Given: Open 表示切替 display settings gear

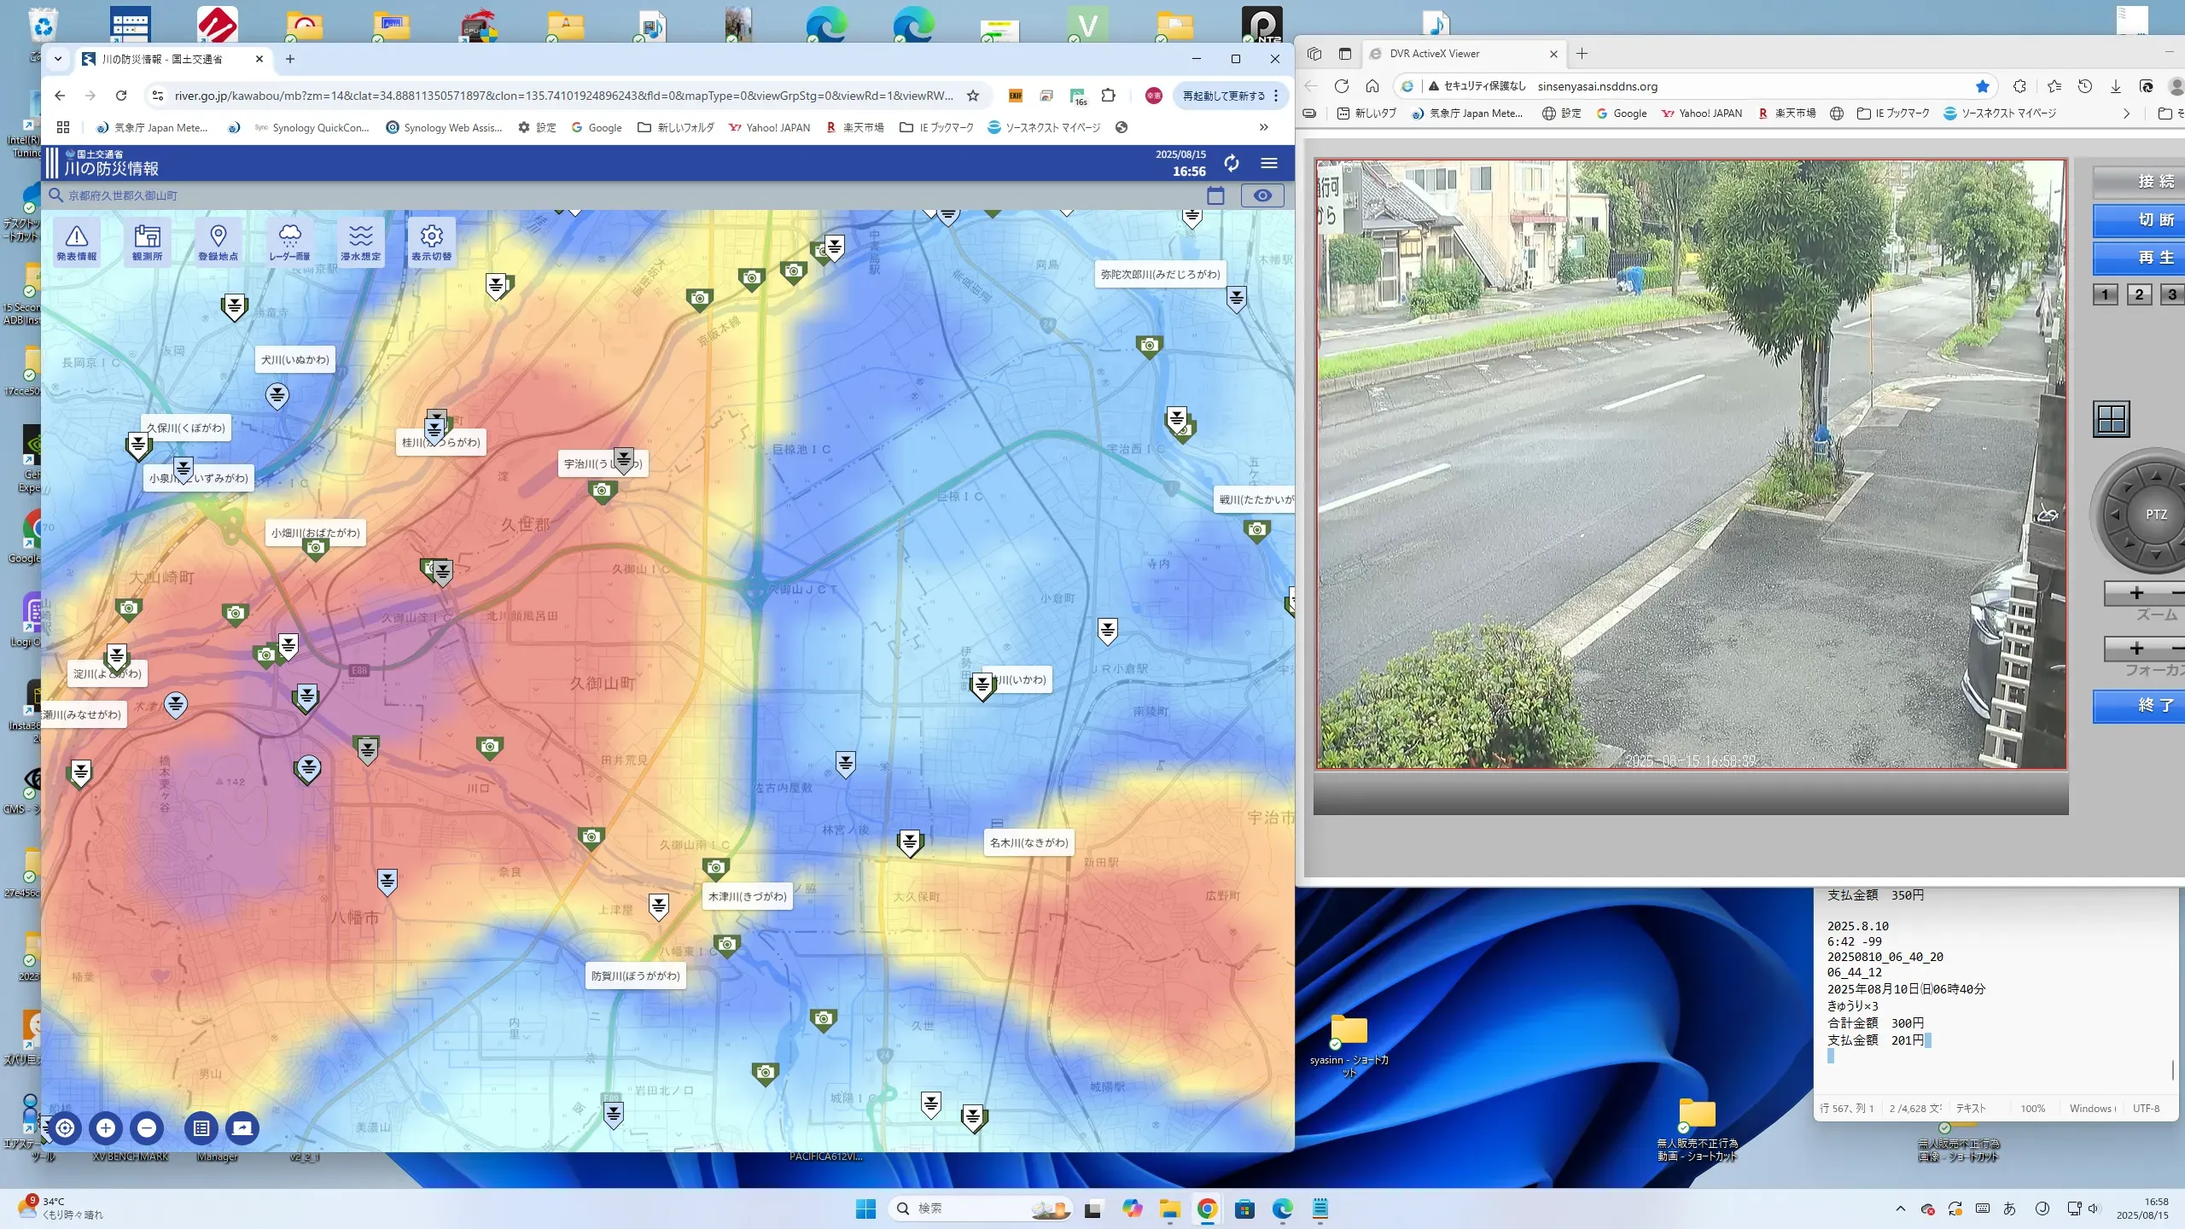Looking at the screenshot, I should pyautogui.click(x=431, y=242).
